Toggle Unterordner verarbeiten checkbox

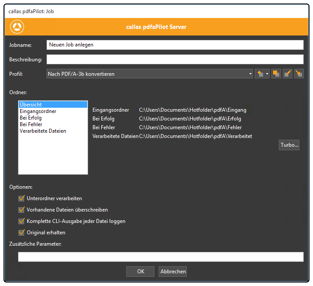click(x=21, y=198)
